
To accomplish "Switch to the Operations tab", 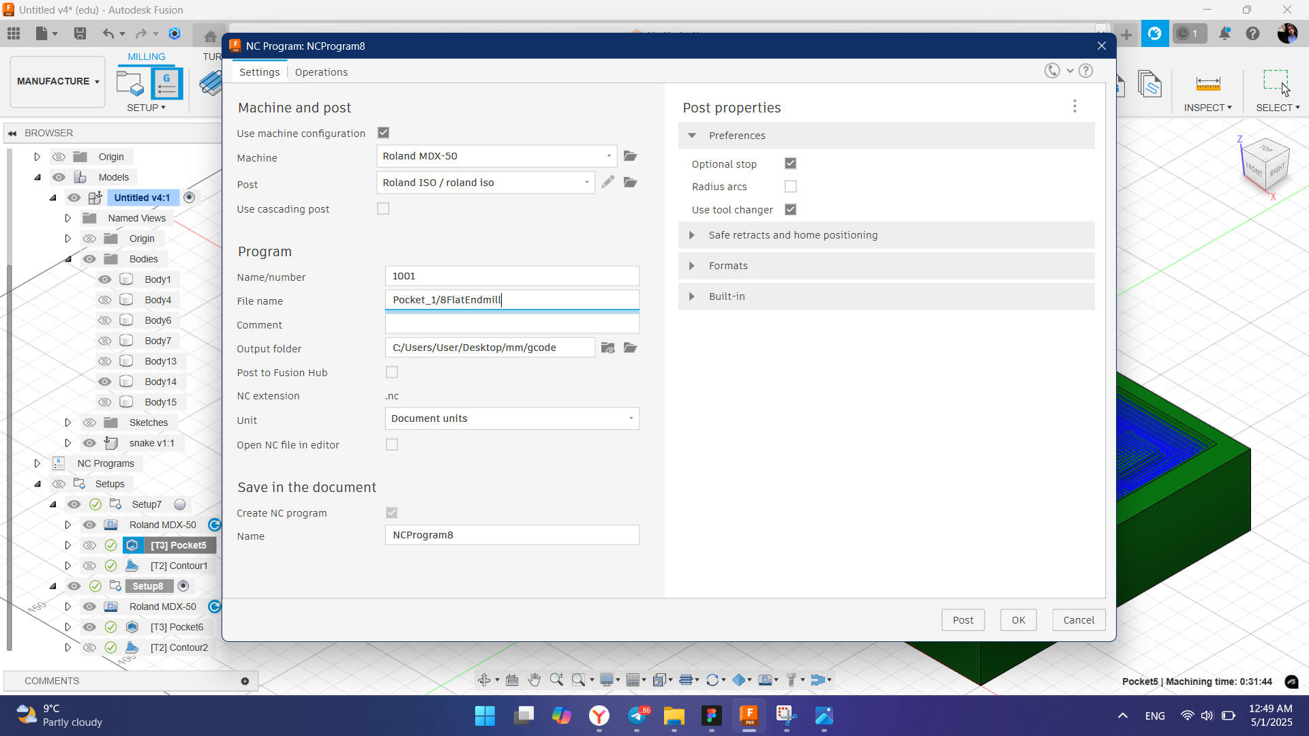I will pos(321,72).
